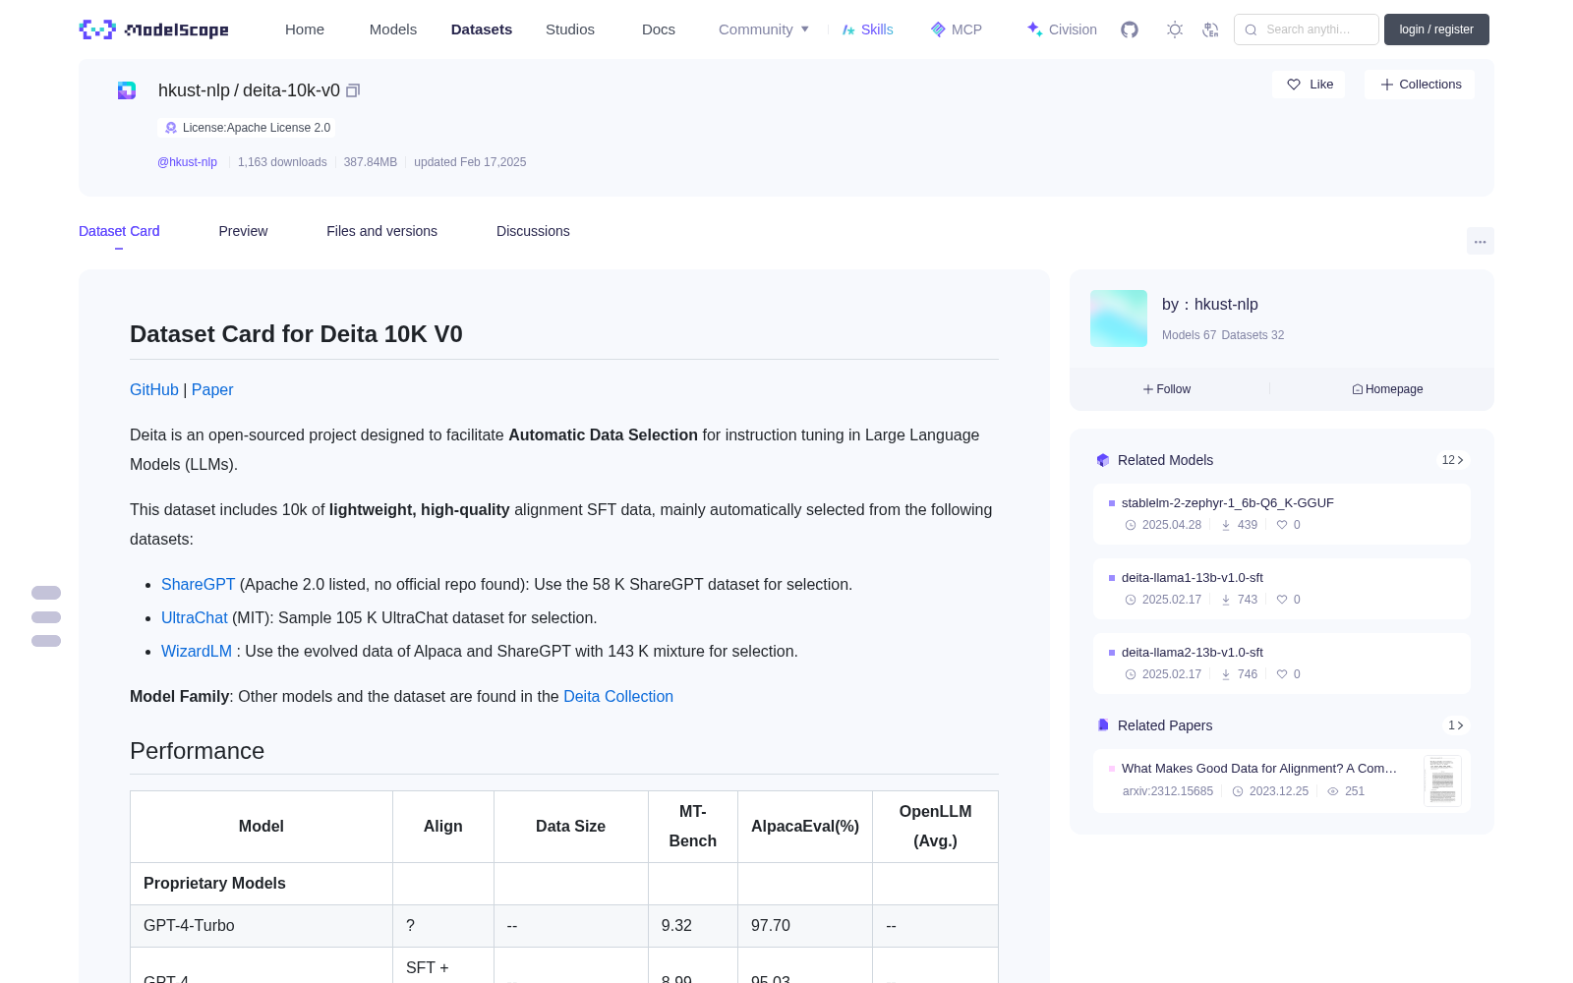The height and width of the screenshot is (983, 1573).
Task: Switch language with the translate icon
Action: pyautogui.click(x=1211, y=29)
